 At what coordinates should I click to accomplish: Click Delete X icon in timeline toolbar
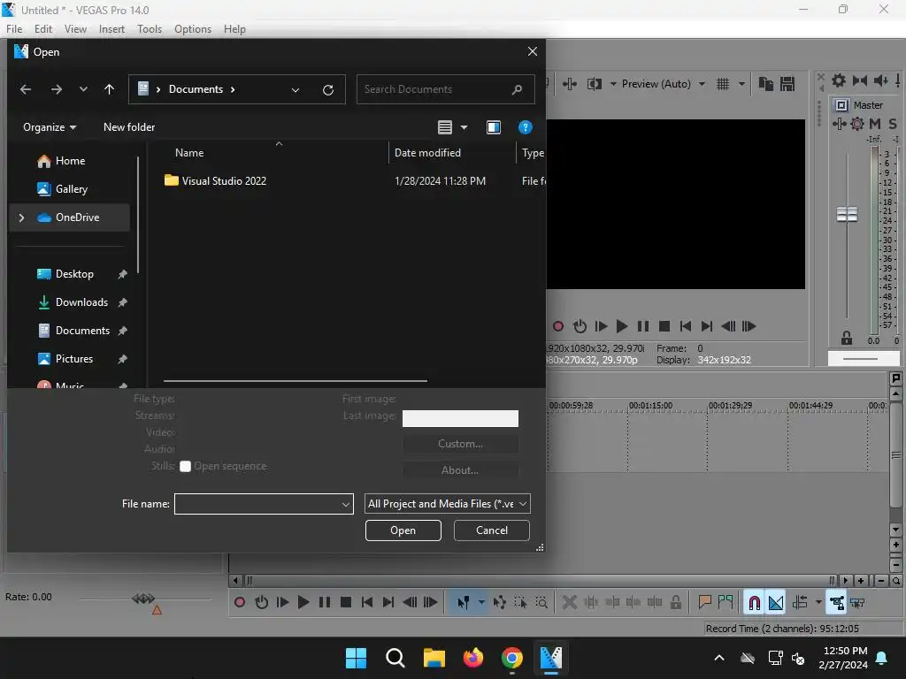tap(570, 602)
